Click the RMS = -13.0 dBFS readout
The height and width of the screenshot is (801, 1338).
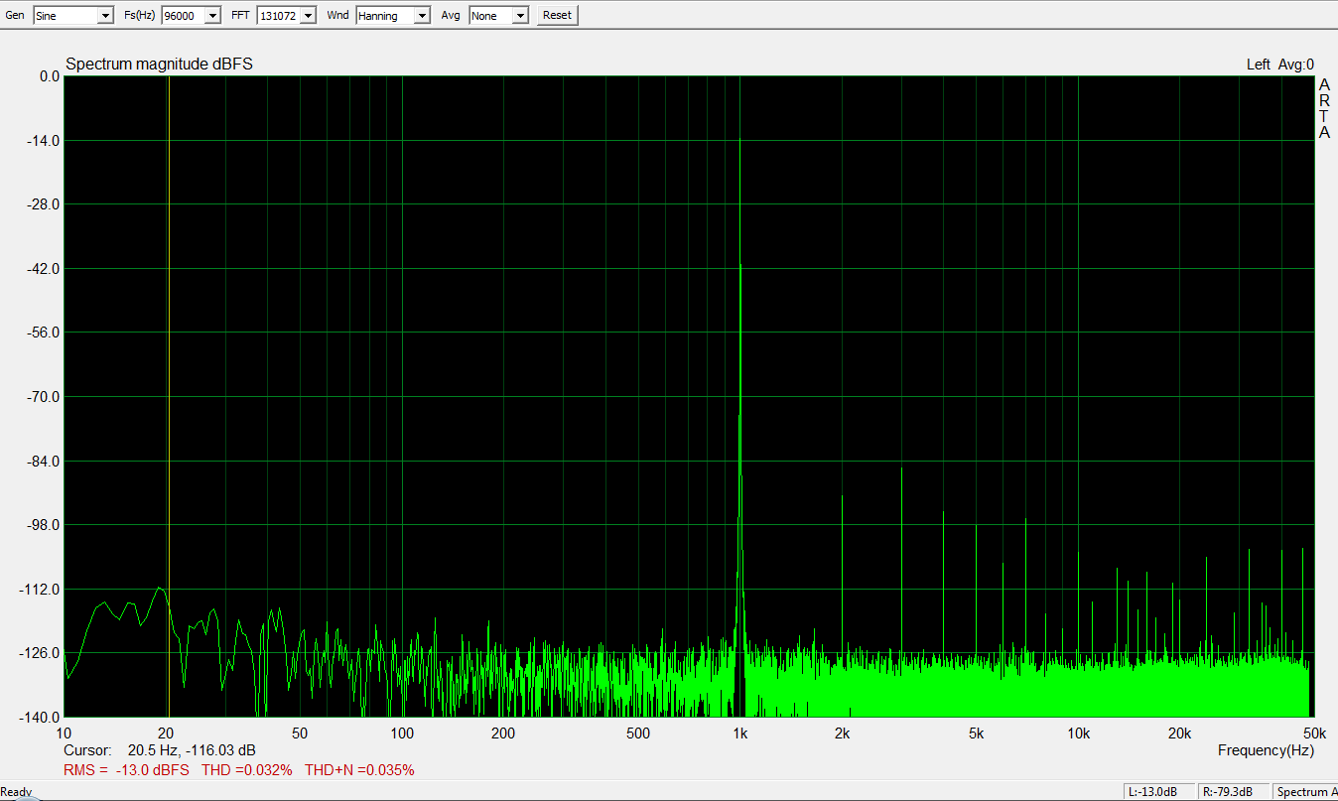click(x=126, y=770)
